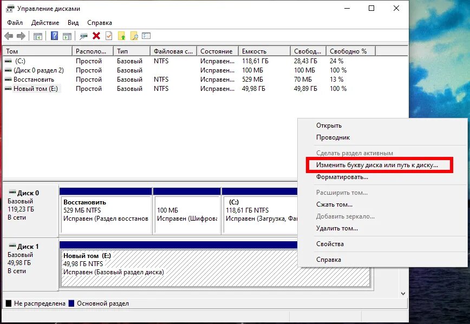Click the 28,43 ГБ free space cell
Viewport: 470px width, 324px height.
[x=305, y=61]
